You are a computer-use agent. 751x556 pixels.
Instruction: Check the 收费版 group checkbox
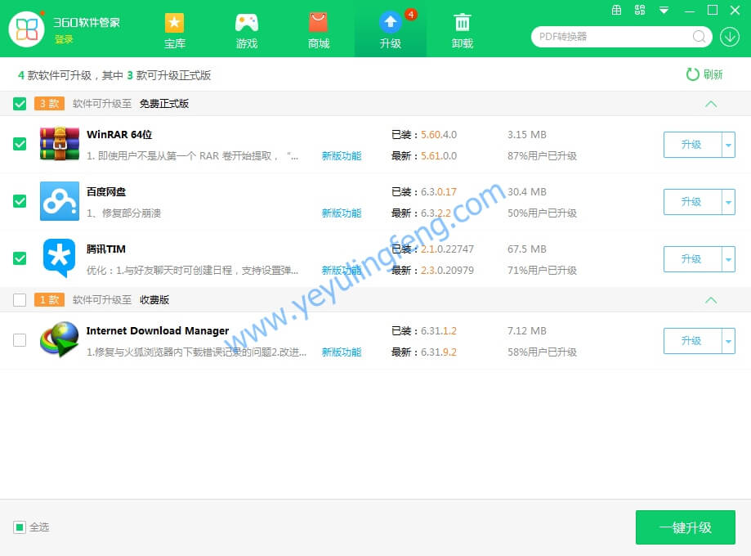point(20,299)
